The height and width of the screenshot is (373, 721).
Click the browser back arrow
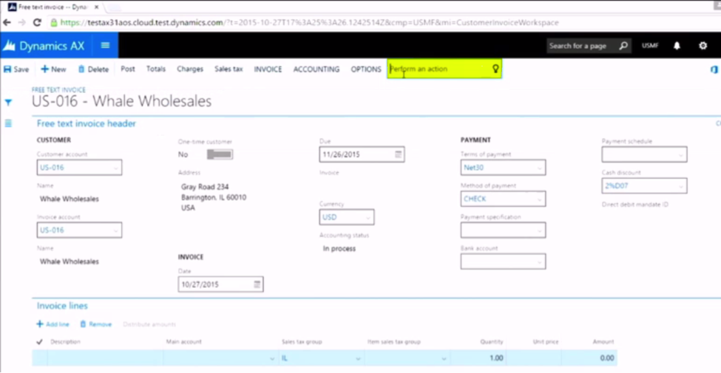[x=7, y=22]
